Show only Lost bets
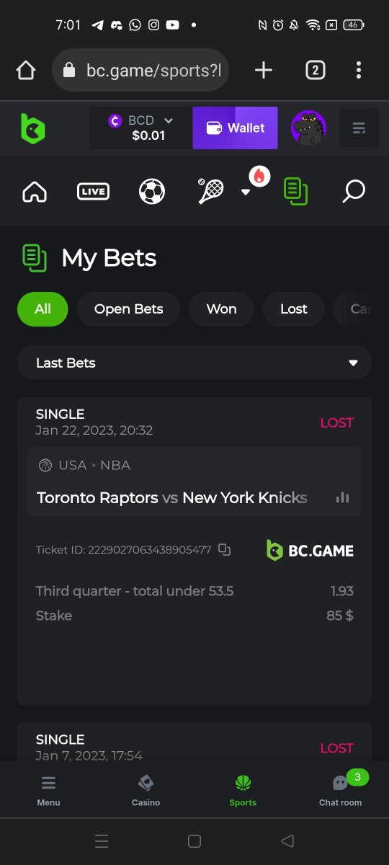Image resolution: width=389 pixels, height=865 pixels. coord(293,309)
